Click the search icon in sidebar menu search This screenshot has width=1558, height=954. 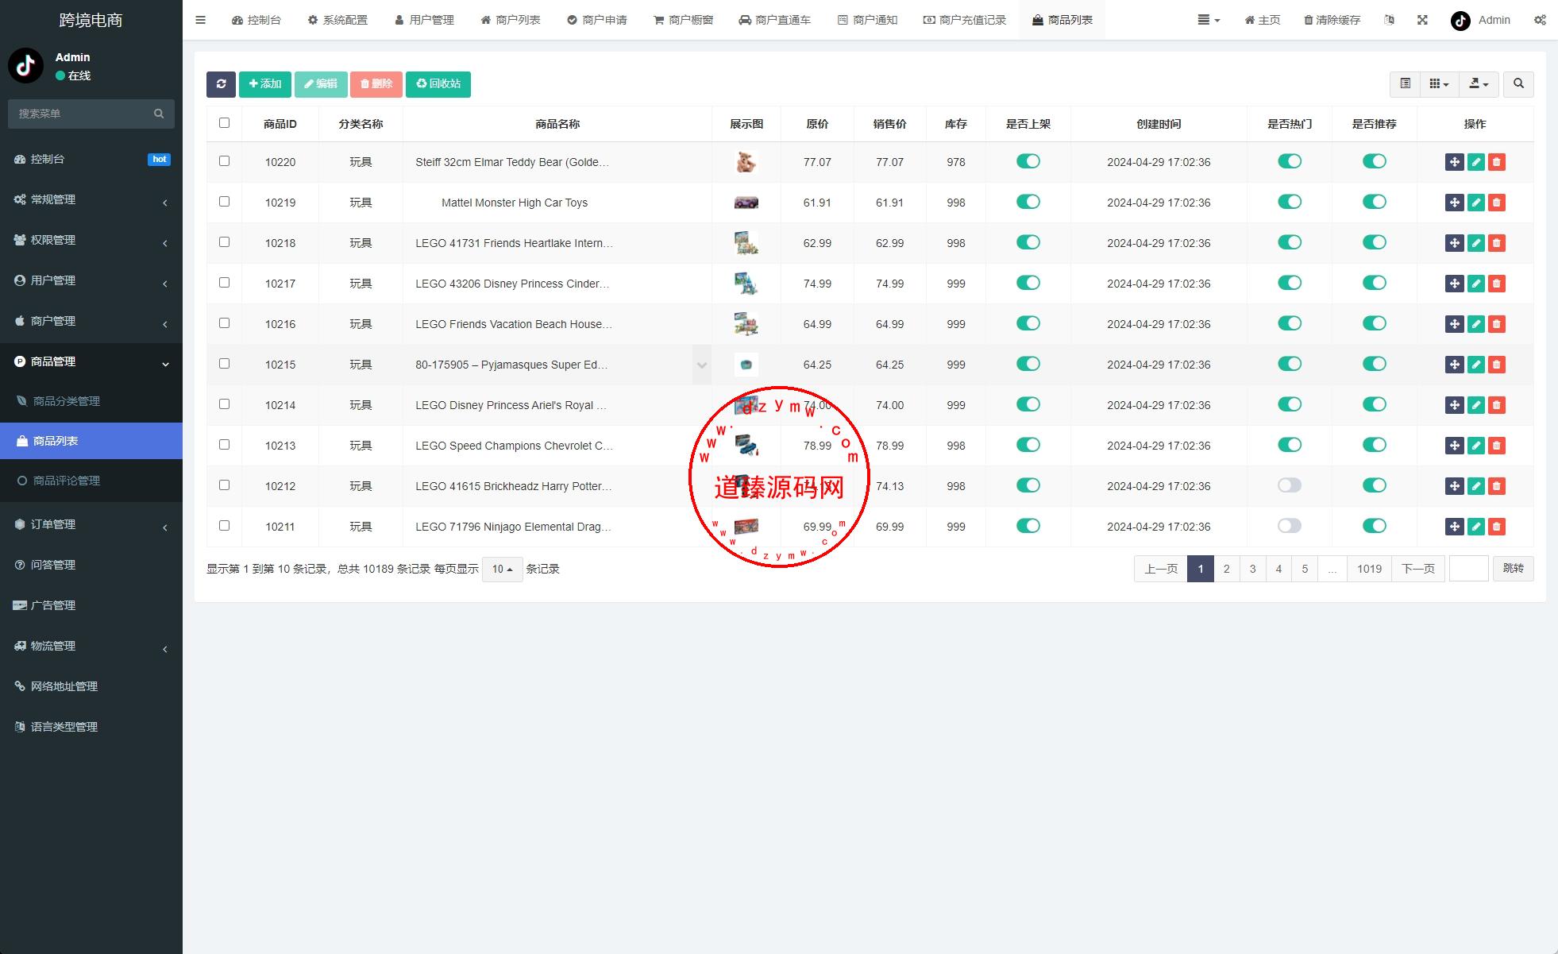[159, 114]
